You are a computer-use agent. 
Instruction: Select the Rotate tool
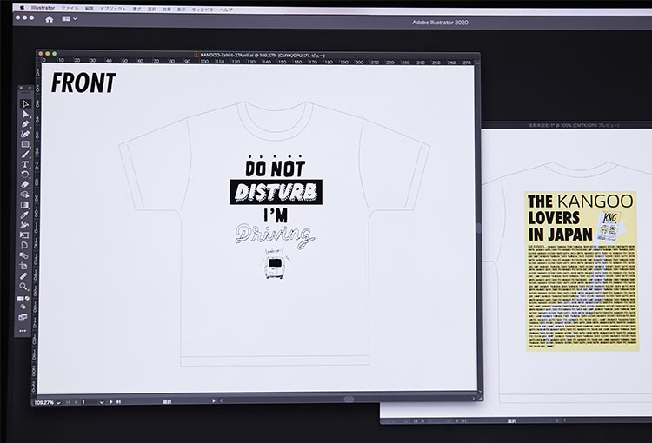(x=25, y=174)
